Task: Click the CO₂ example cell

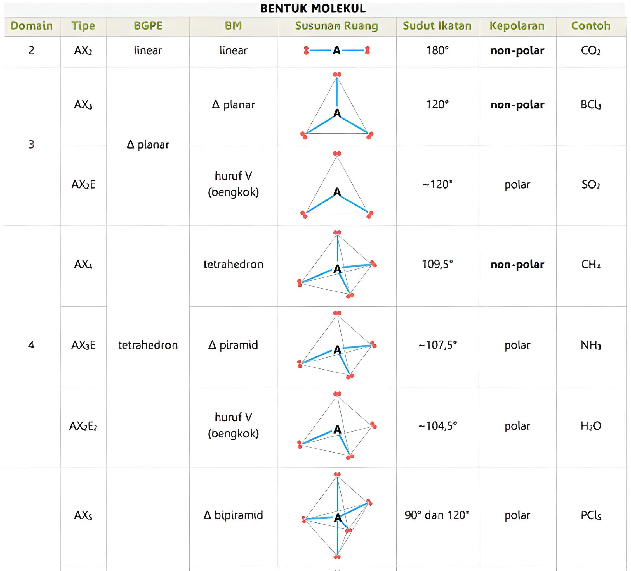Action: pyautogui.click(x=591, y=50)
